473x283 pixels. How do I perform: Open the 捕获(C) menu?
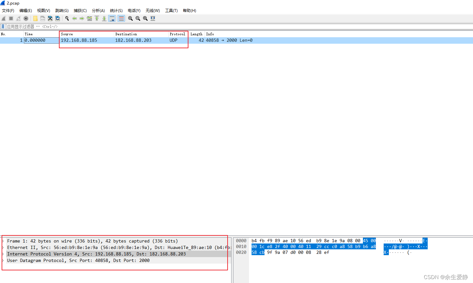click(x=80, y=11)
